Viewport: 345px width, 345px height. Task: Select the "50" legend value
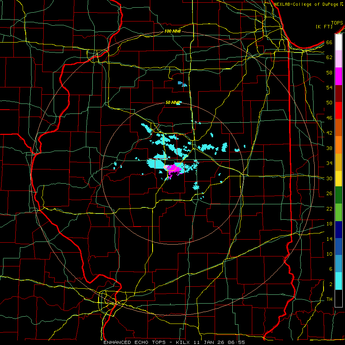pos(329,103)
